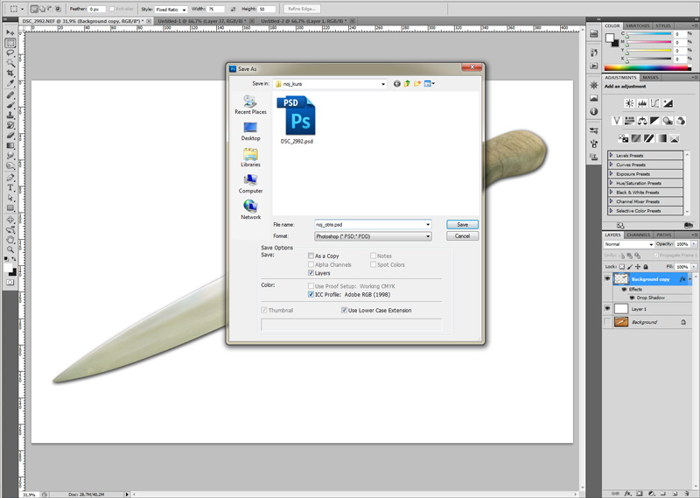Hide the Layer 1 layer
This screenshot has height=498, width=700.
pyautogui.click(x=607, y=309)
